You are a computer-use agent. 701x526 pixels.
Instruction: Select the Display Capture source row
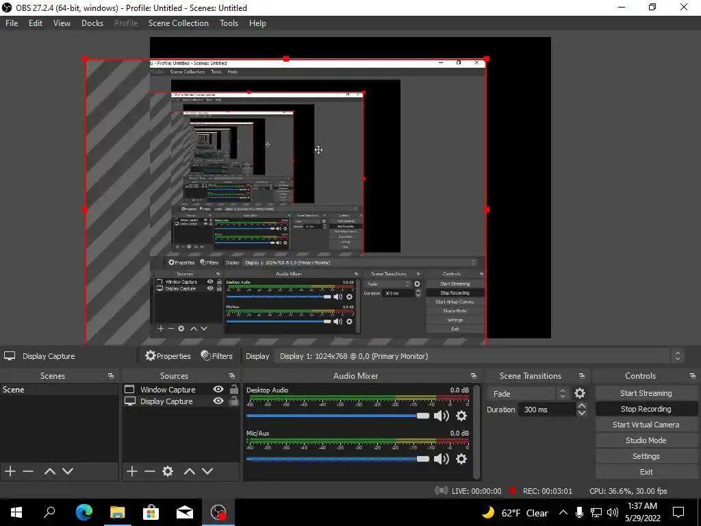click(x=181, y=401)
